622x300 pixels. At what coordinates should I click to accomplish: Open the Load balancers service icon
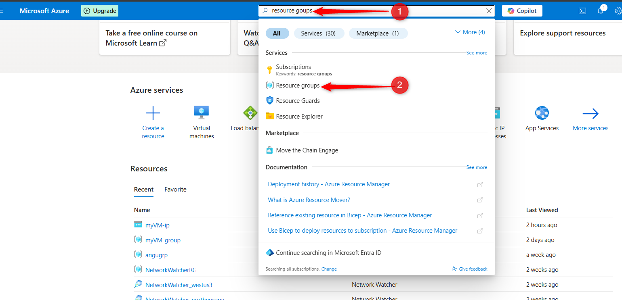(x=250, y=113)
